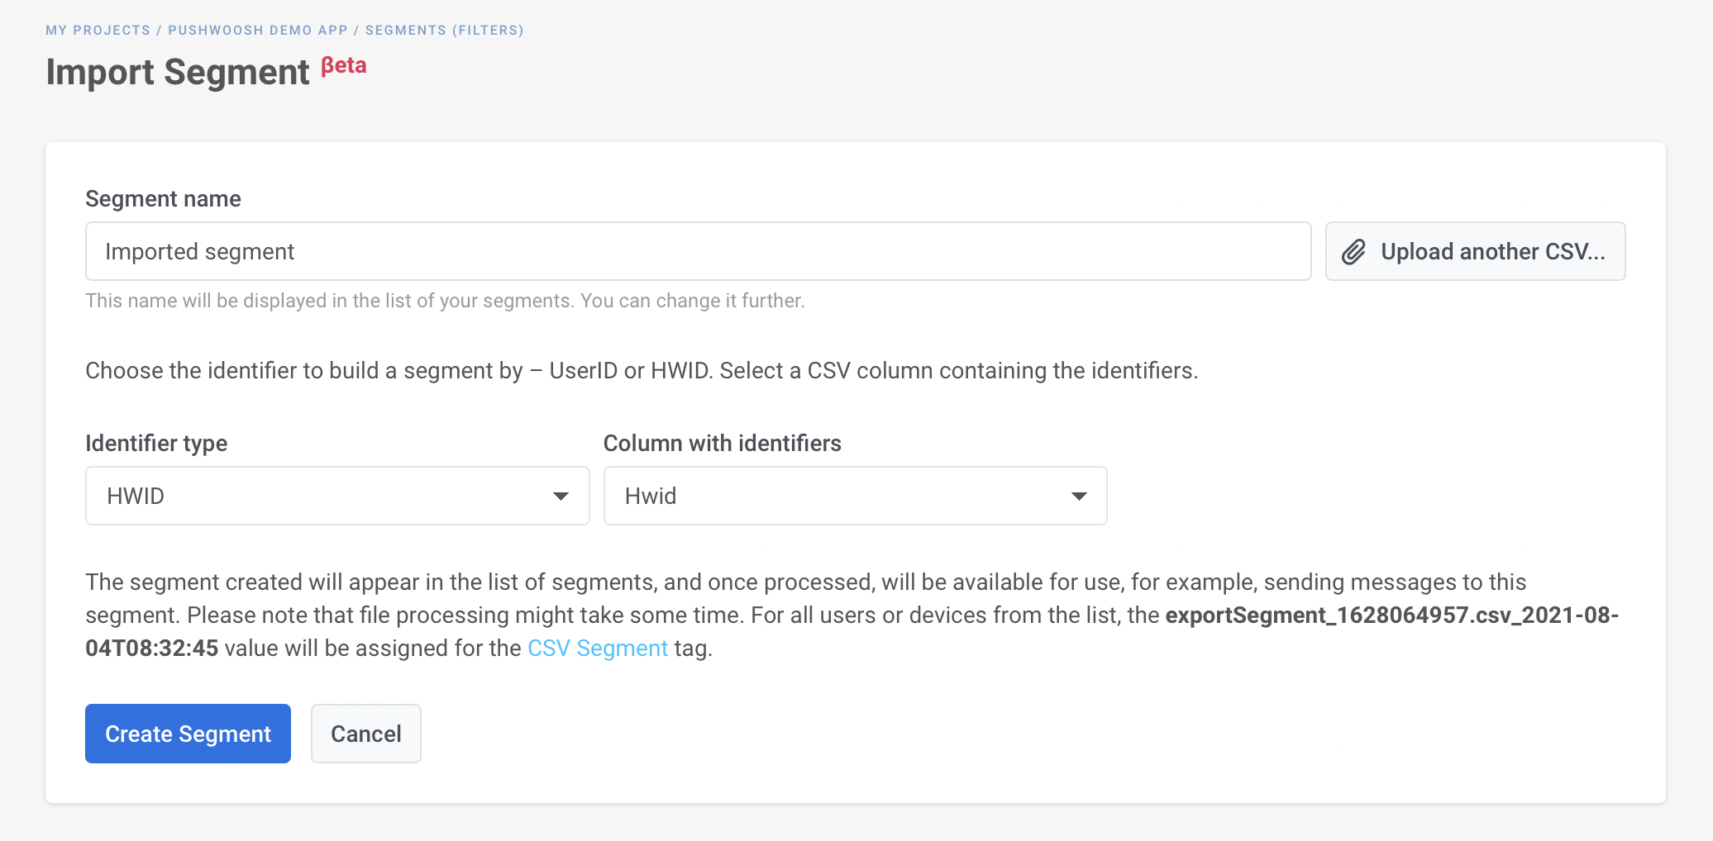The image size is (1713, 841).
Task: Click the Identifier type dropdown arrow
Action: [561, 497]
